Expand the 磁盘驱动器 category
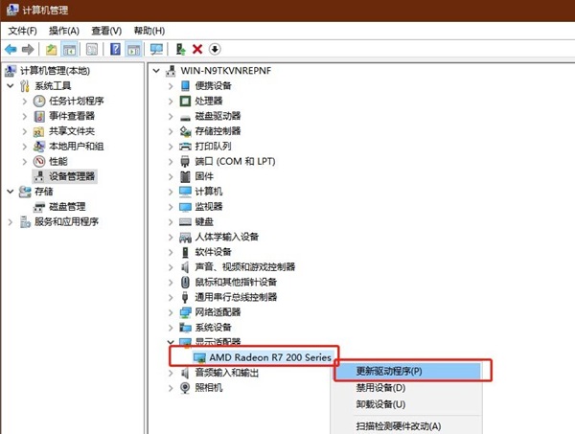 coord(171,116)
